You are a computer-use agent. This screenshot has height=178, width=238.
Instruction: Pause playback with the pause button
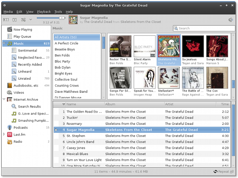(15, 20)
